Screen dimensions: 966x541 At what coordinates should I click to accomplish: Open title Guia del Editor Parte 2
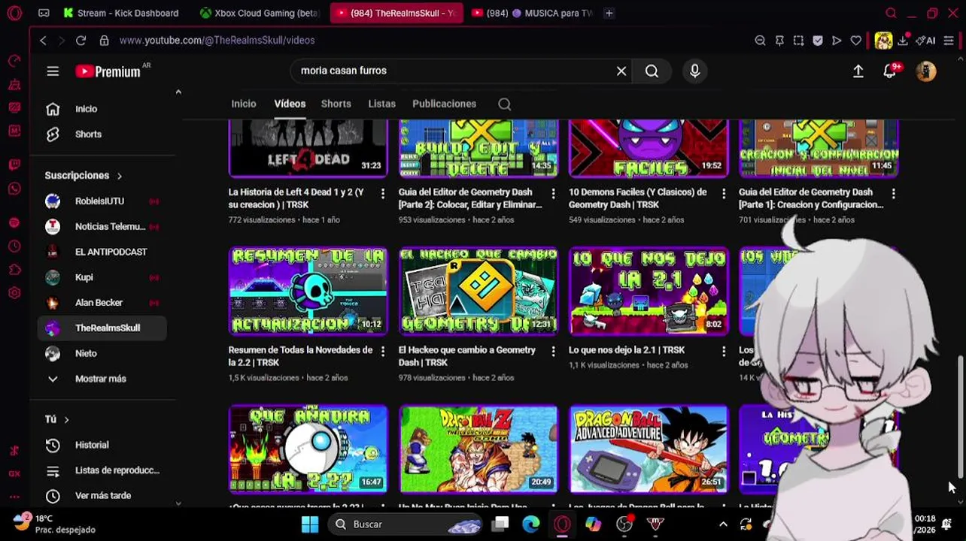[x=470, y=198]
